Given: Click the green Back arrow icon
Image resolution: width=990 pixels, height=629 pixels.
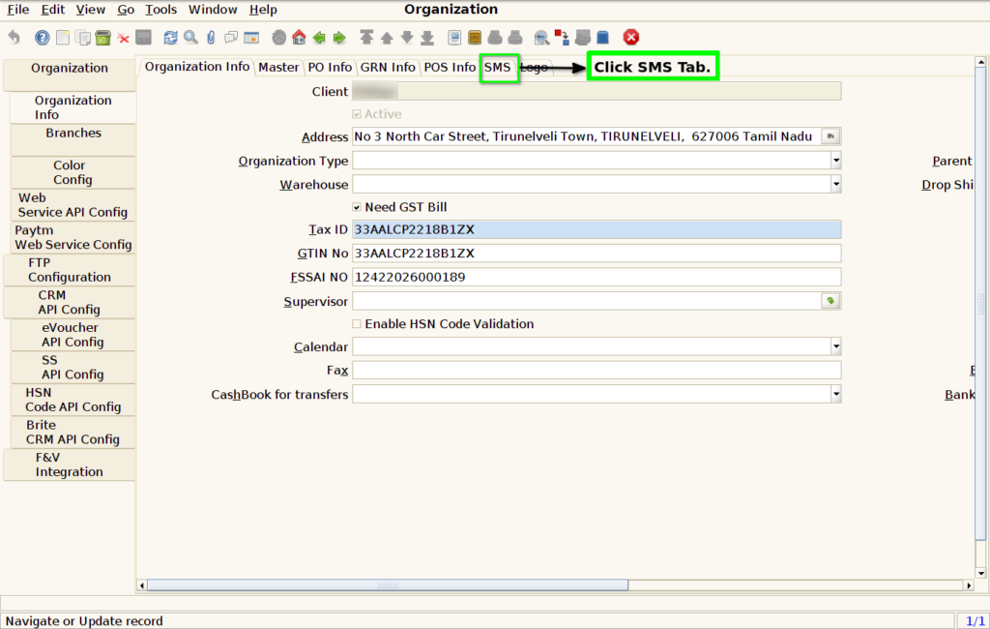Looking at the screenshot, I should [319, 38].
